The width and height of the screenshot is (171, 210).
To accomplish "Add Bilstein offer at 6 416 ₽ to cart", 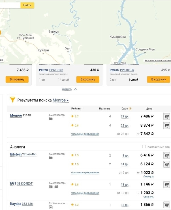I will coord(166,155).
